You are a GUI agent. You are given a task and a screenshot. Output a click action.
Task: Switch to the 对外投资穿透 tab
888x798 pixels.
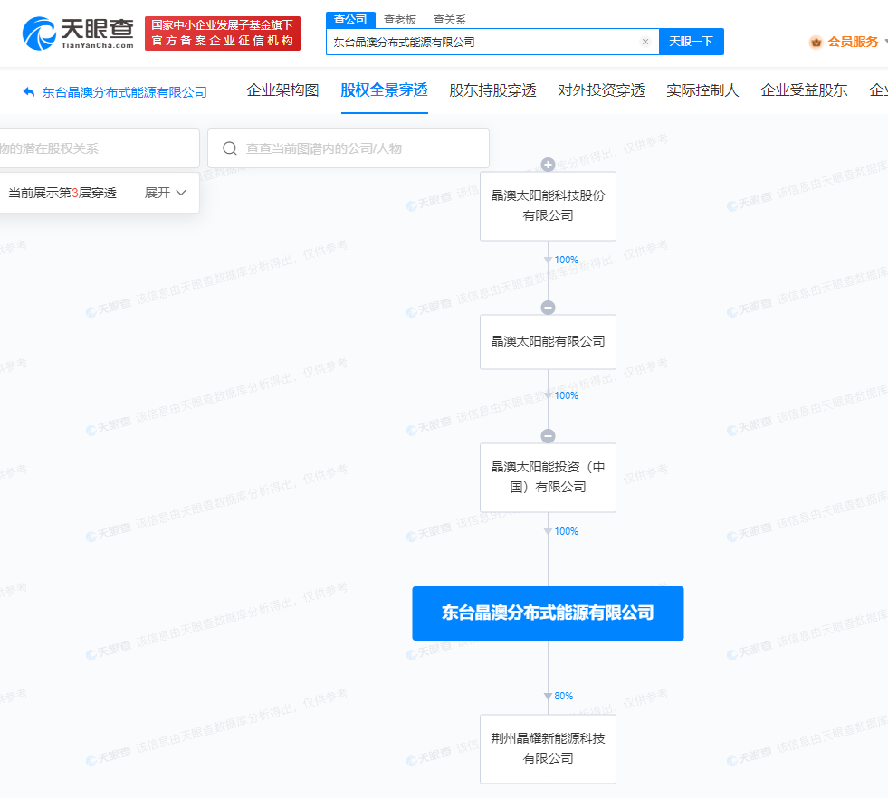[601, 90]
